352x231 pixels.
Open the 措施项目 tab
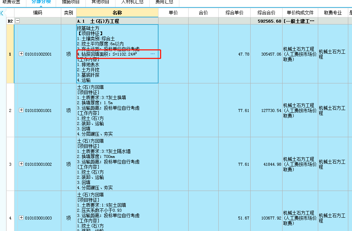pyautogui.click(x=71, y=2)
